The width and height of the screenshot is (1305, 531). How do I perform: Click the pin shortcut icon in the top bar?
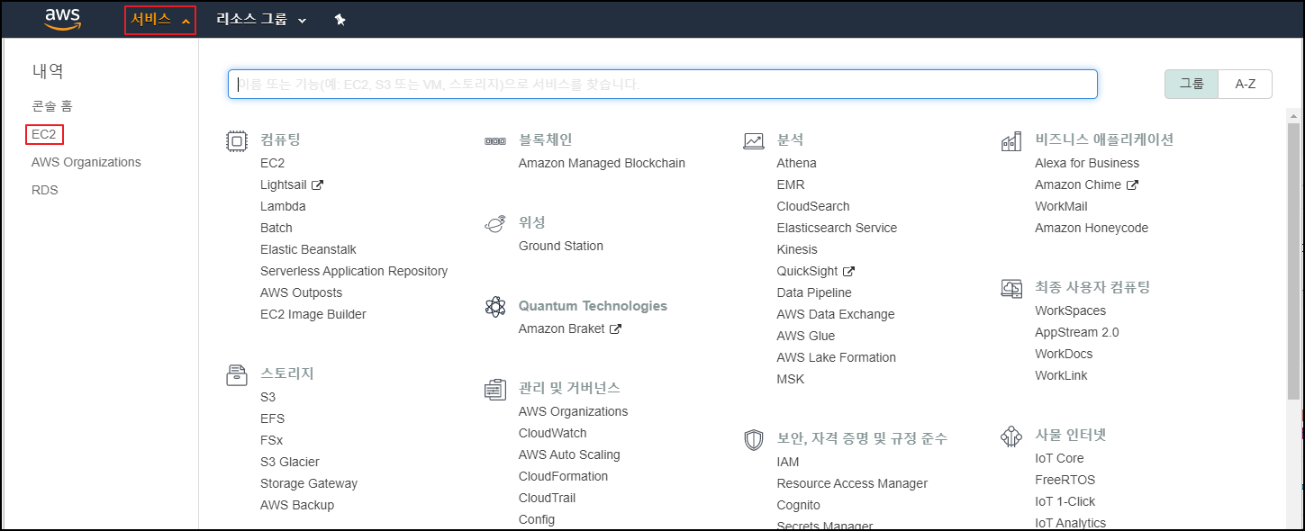pyautogui.click(x=340, y=19)
